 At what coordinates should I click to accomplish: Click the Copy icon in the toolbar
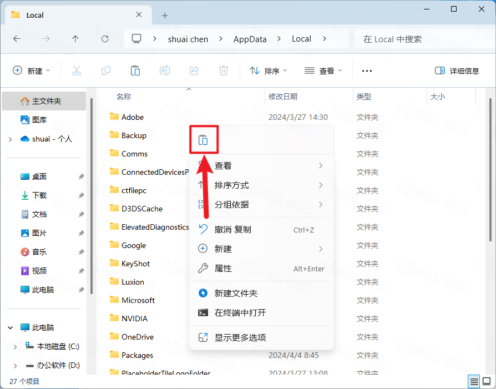[105, 70]
